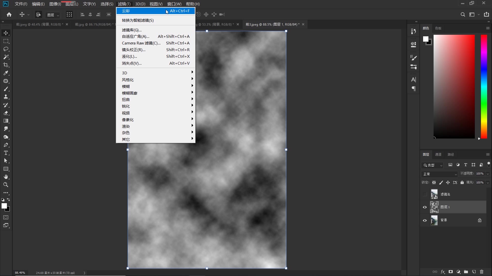Select the Crop tool
Viewport: 492px width, 276px height.
[x=6, y=65]
